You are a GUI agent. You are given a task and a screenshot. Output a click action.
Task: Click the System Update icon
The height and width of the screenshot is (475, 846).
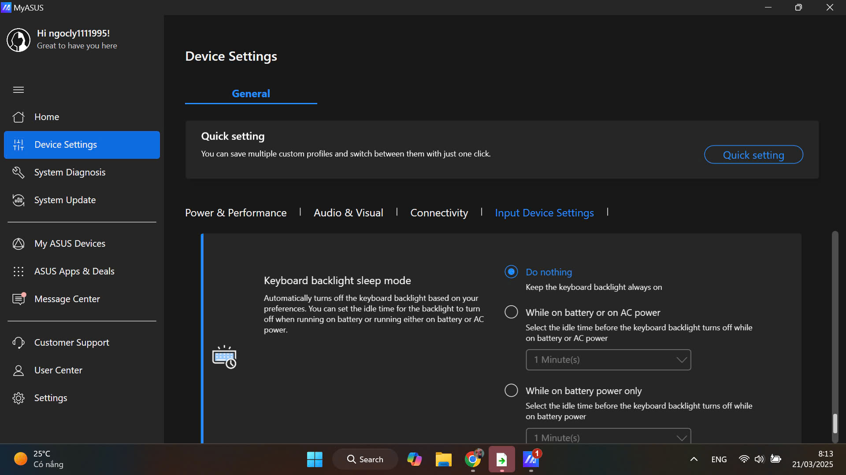coord(19,200)
